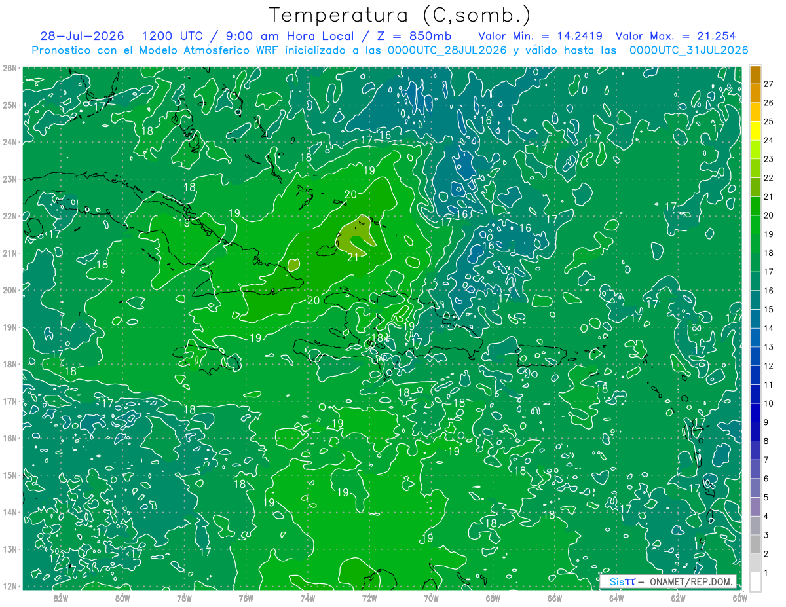Screen dimensions: 786x607
Task: Click the '82W' longitude label
Action: click(x=60, y=598)
